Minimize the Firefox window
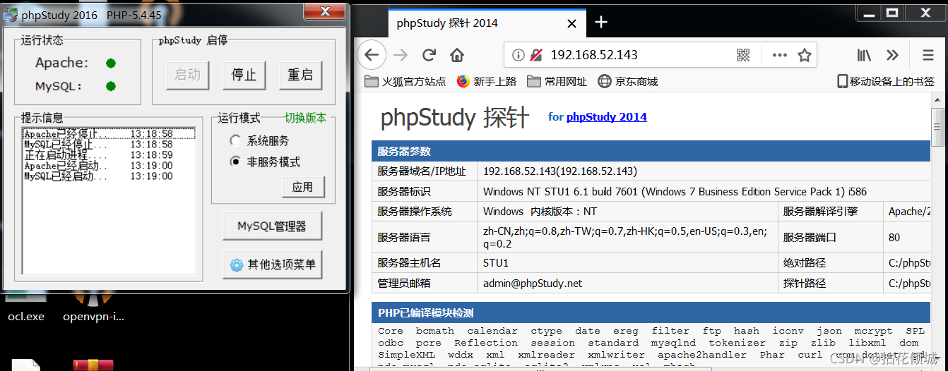Screen dimensions: 948x371 869,12
